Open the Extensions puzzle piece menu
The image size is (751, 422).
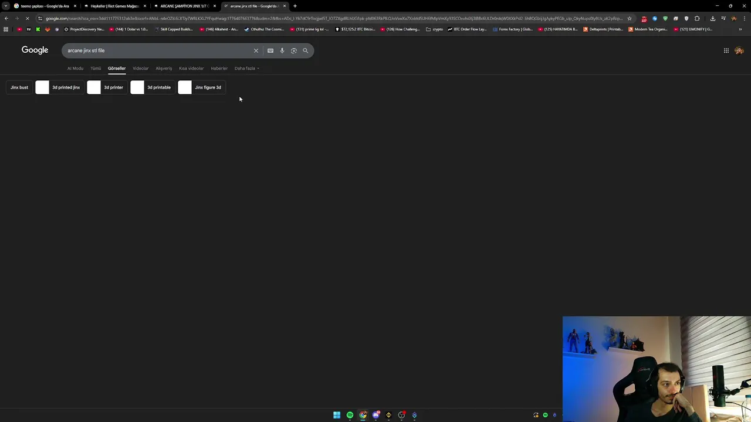[697, 18]
